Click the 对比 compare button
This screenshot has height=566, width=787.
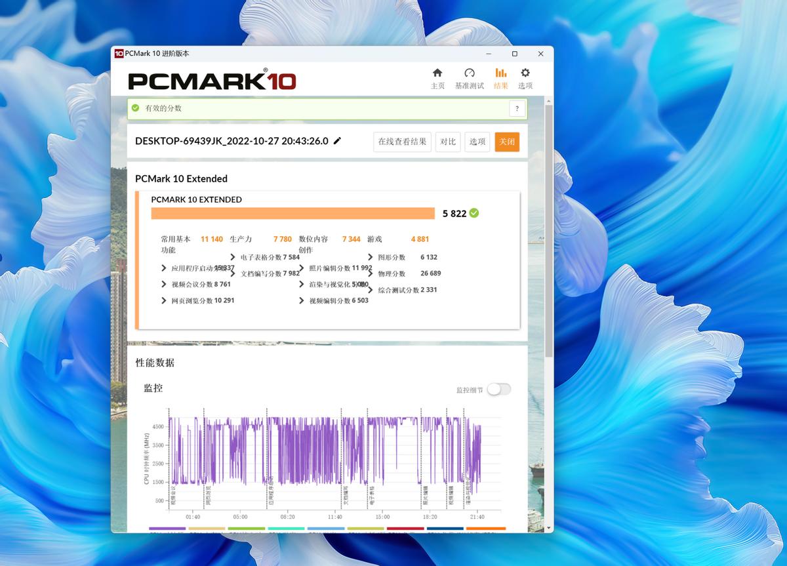(x=448, y=142)
